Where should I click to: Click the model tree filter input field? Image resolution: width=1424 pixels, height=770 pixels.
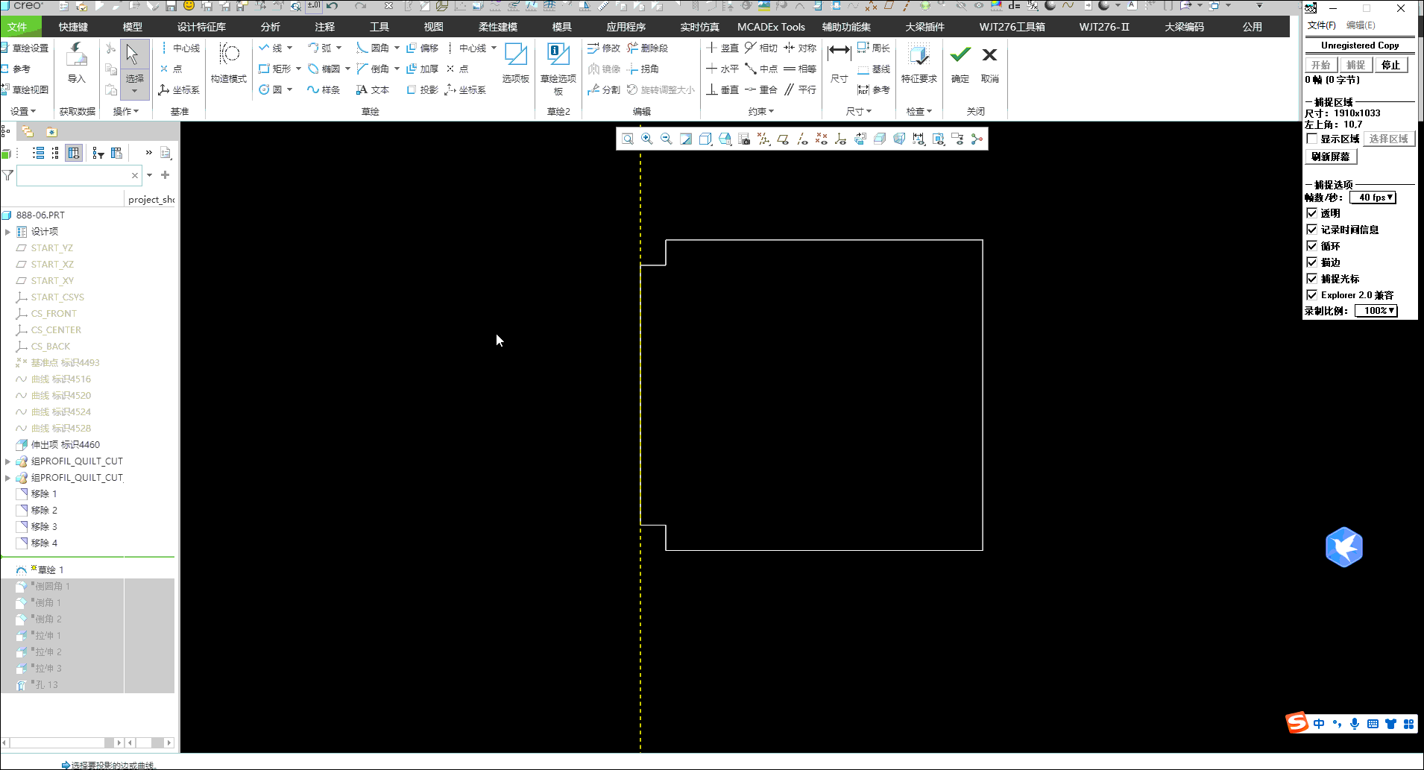pos(78,175)
